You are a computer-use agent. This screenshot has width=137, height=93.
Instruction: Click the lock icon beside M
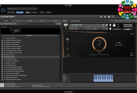point(133,34)
